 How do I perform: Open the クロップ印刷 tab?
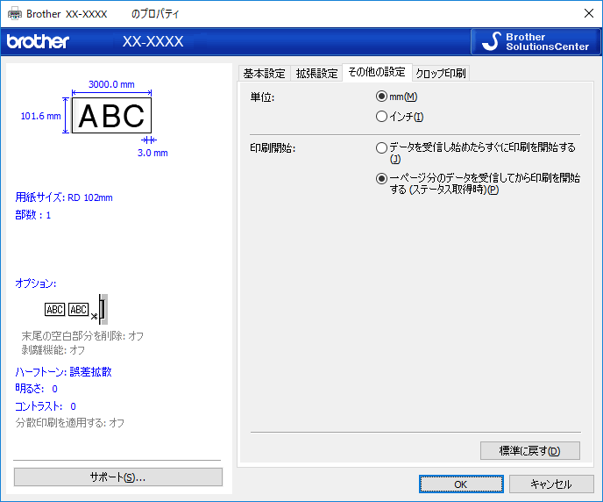click(x=441, y=73)
